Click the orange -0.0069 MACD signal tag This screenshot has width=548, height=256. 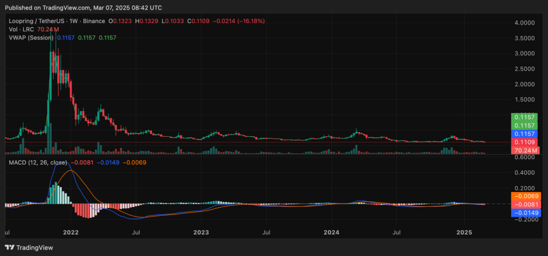(x=525, y=197)
